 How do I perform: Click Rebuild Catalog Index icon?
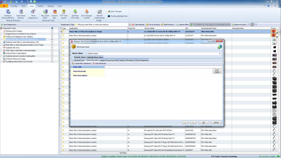coord(99,14)
